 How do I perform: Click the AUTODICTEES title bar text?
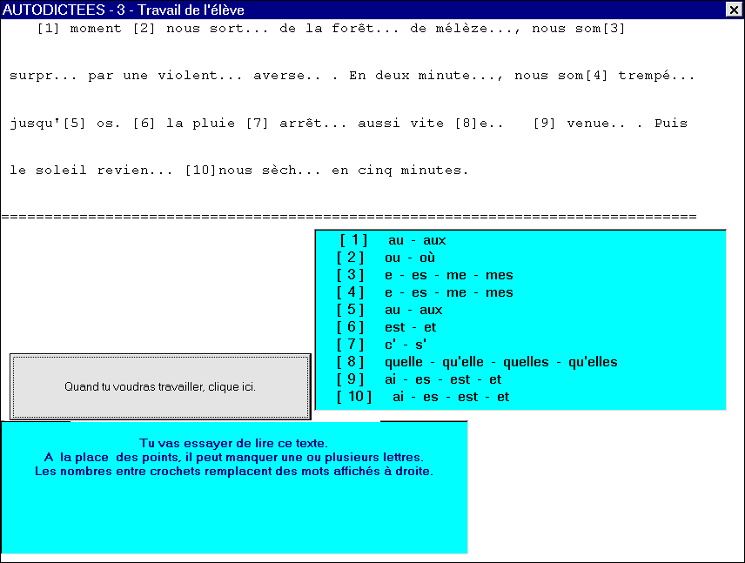124,10
